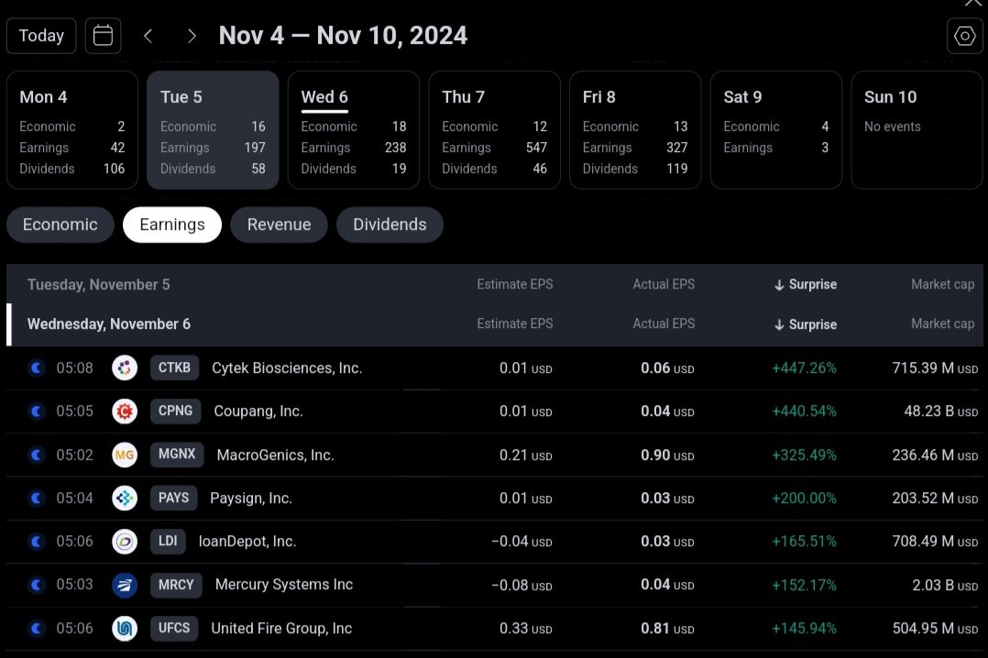The height and width of the screenshot is (658, 988).
Task: Open settings hexagon icon
Action: 964,36
